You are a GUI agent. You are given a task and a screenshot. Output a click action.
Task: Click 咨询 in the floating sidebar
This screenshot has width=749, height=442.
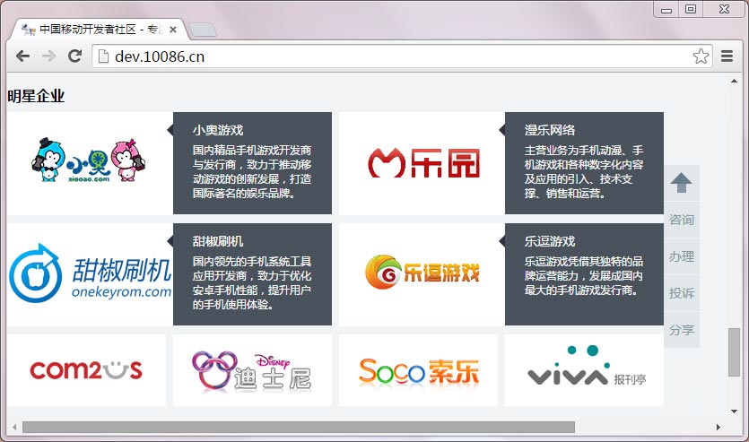click(x=682, y=220)
